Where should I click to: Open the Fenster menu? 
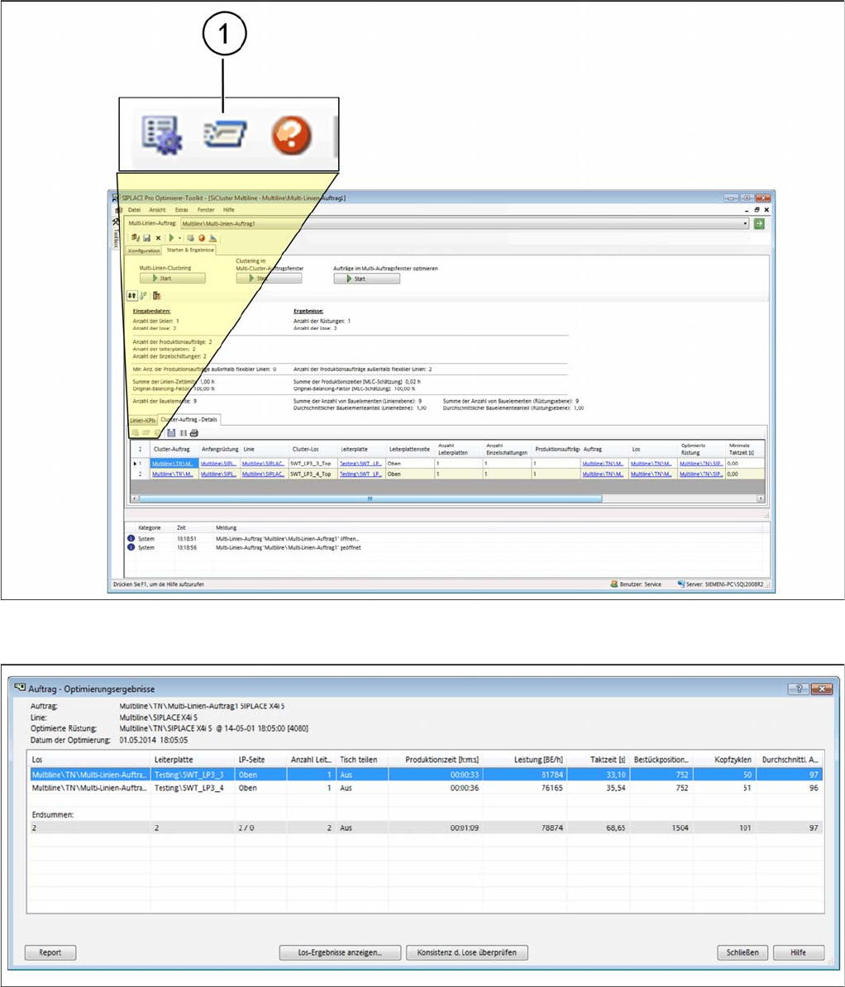tap(206, 210)
